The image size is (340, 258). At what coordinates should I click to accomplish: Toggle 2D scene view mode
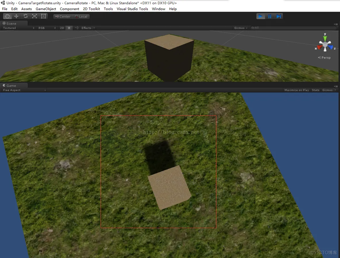(62, 28)
